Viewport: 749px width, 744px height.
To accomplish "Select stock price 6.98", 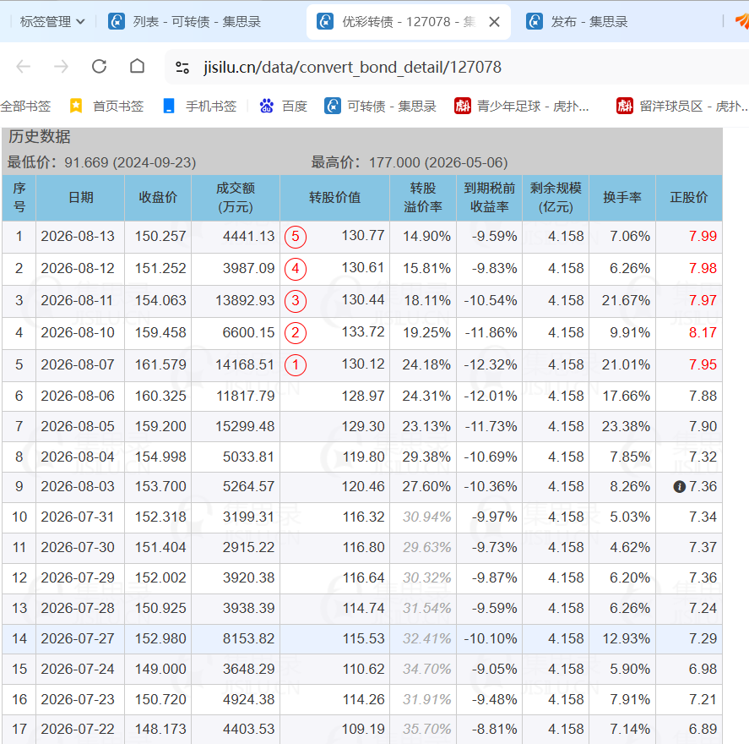I will pyautogui.click(x=703, y=669).
